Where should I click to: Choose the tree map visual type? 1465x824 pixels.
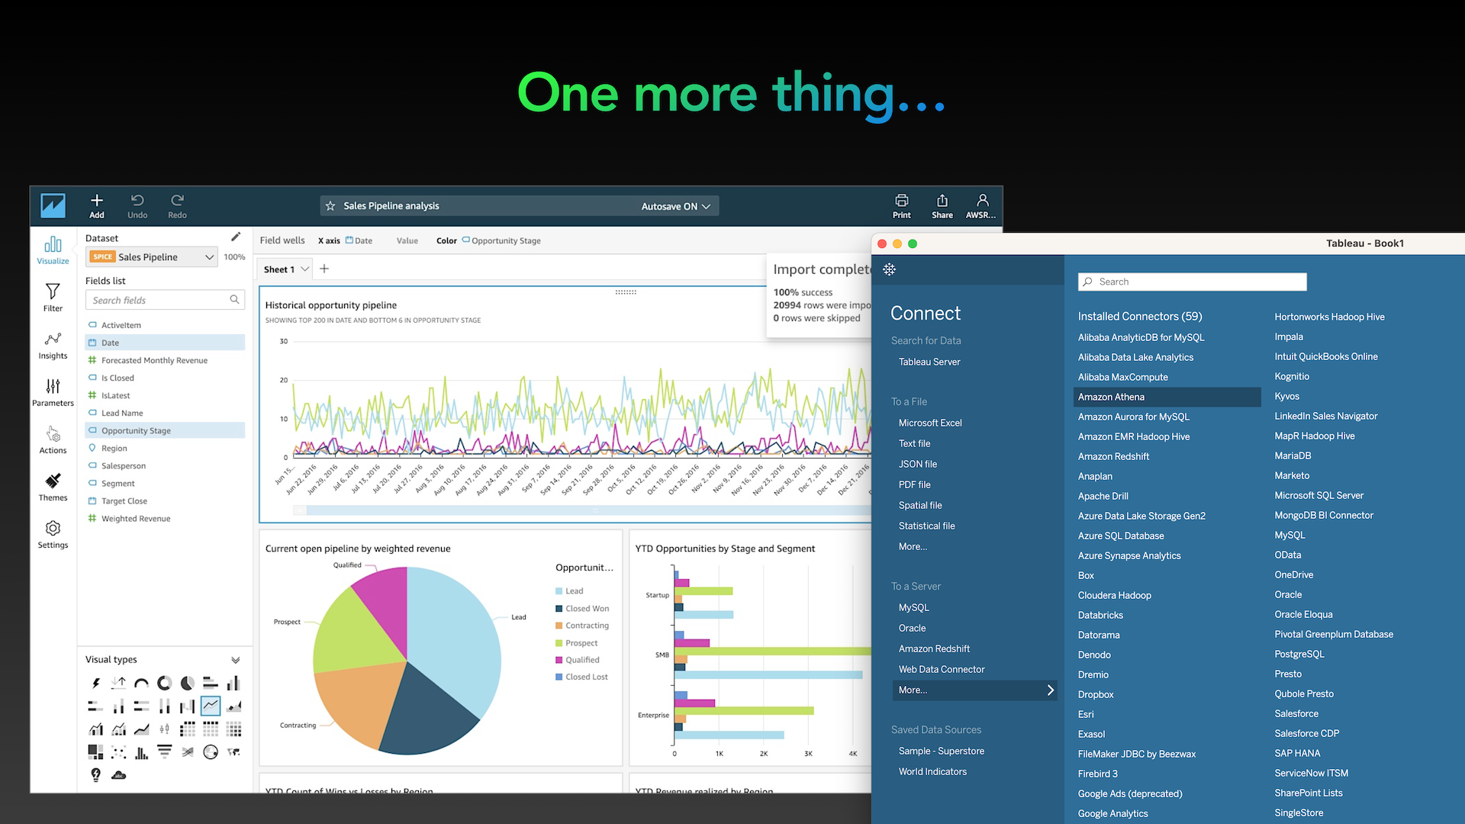pos(95,752)
